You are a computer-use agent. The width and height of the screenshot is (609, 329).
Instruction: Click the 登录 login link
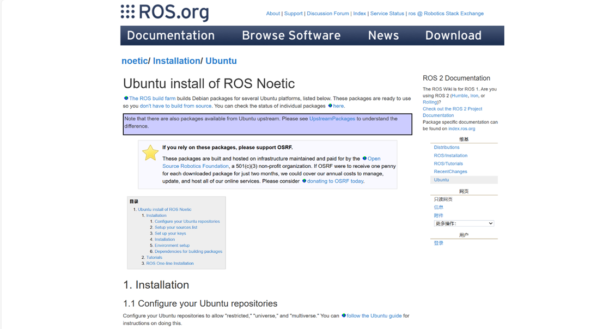439,243
